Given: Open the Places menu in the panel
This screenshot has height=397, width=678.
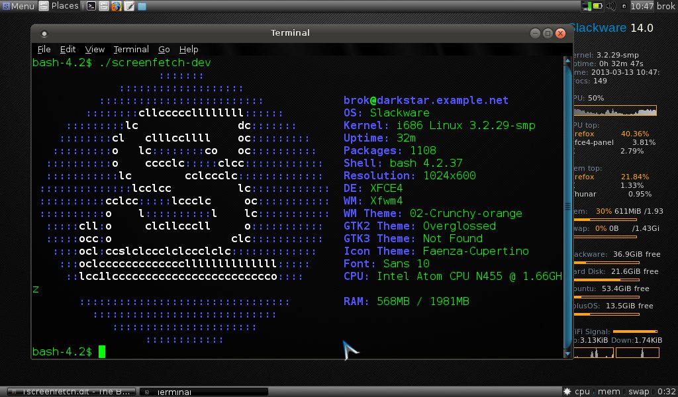Looking at the screenshot, I should [x=59, y=6].
